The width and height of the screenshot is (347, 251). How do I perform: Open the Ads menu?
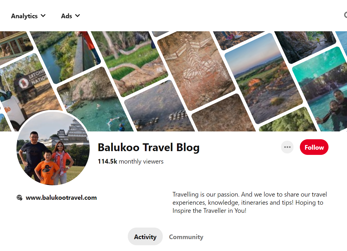(x=70, y=16)
